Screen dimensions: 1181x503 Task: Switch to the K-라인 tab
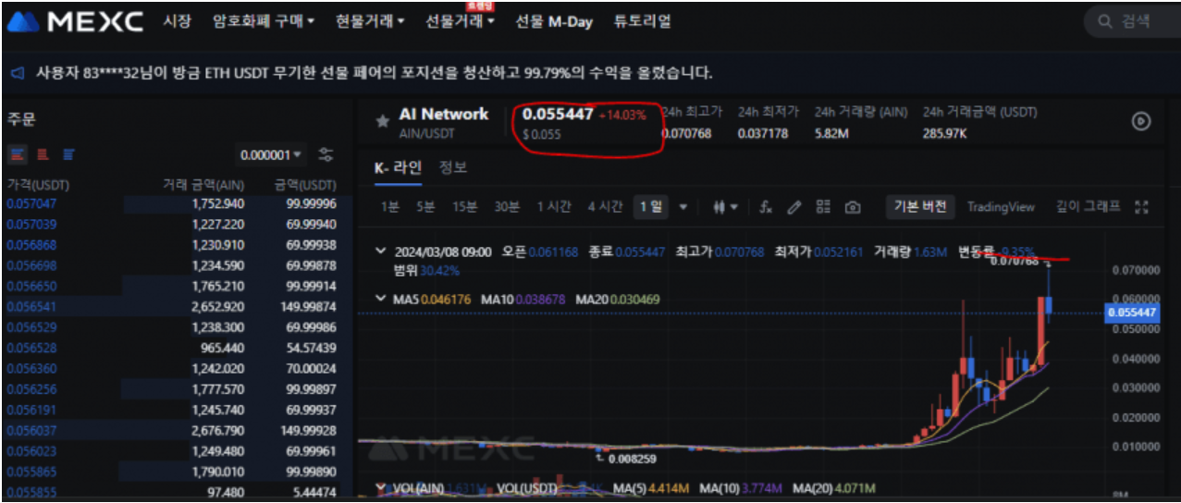click(398, 167)
